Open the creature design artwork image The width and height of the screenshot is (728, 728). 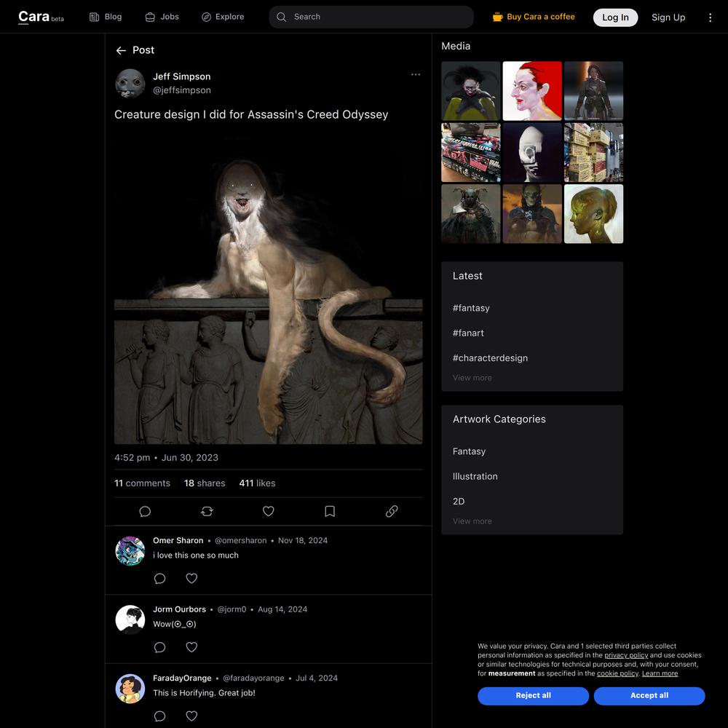click(269, 289)
